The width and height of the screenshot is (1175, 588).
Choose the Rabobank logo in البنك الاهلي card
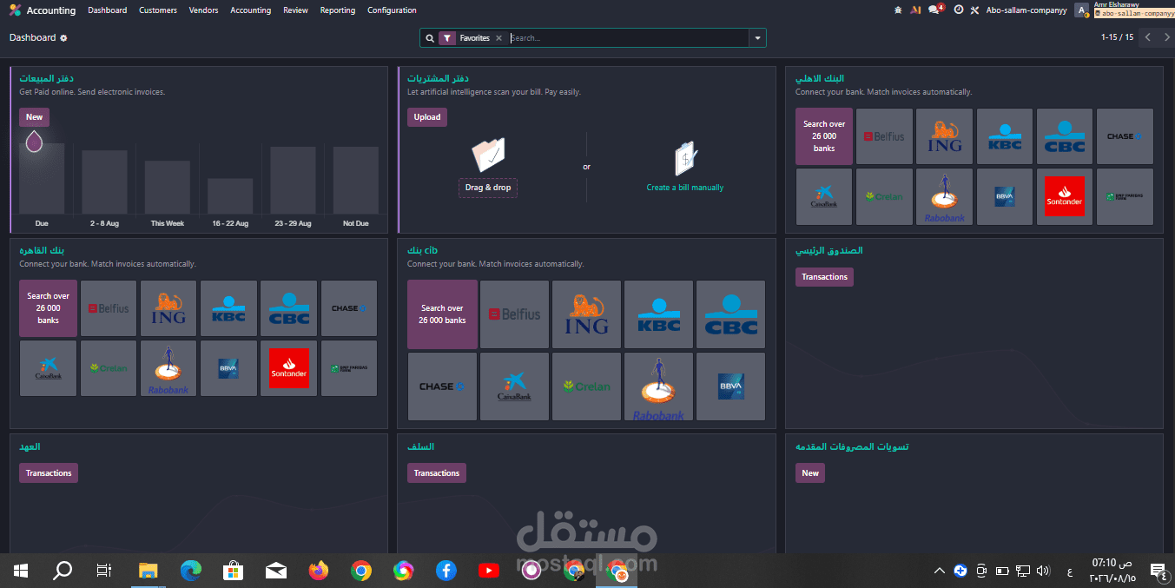945,196
